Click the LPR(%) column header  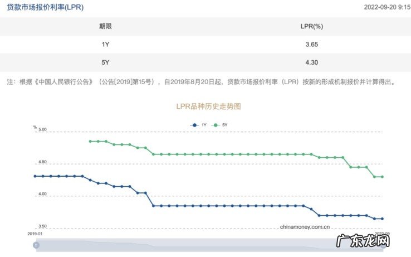click(312, 26)
